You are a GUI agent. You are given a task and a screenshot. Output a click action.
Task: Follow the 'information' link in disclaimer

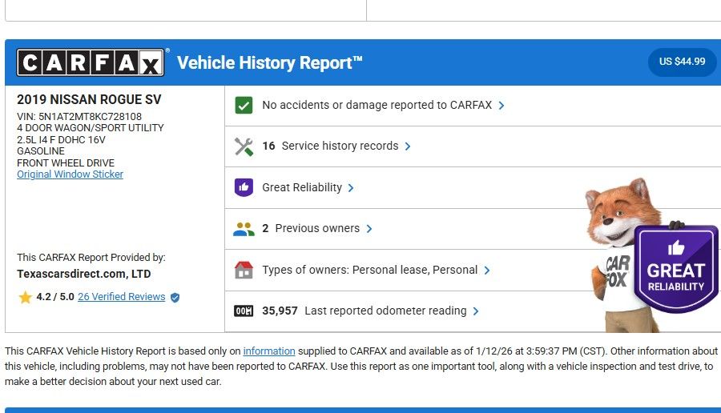[269, 351]
